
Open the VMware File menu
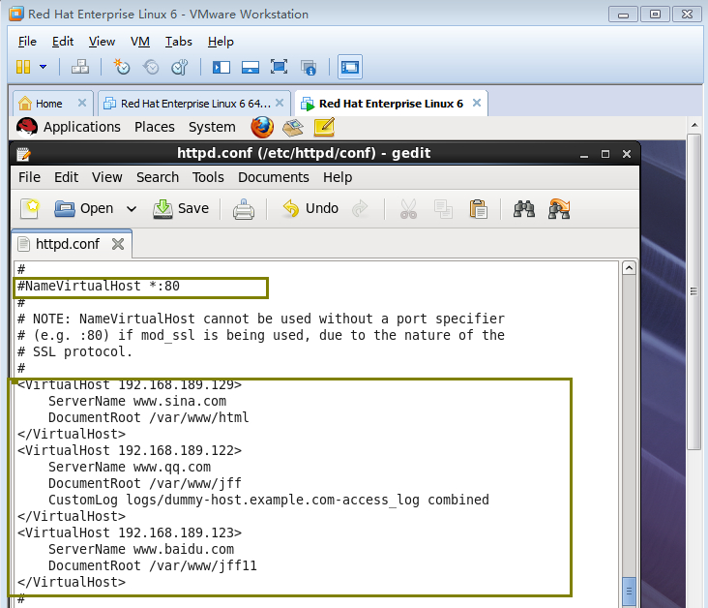[27, 42]
